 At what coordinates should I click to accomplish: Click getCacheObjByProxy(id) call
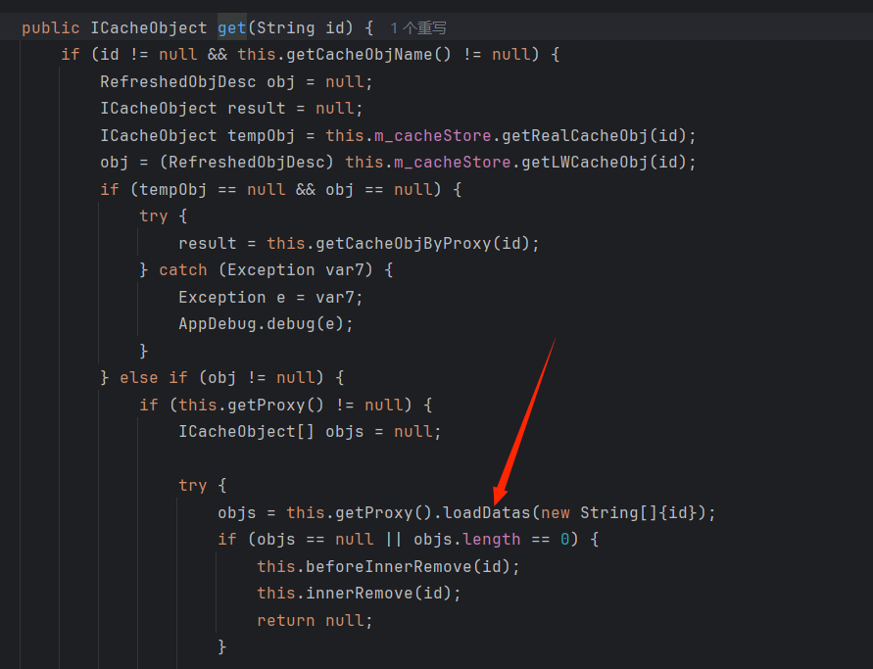click(422, 243)
